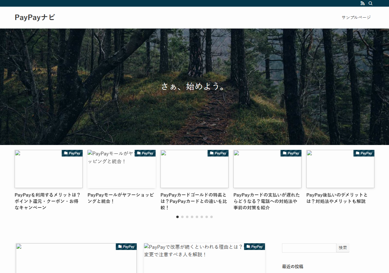Select the seventh carousel dot

pos(207,217)
